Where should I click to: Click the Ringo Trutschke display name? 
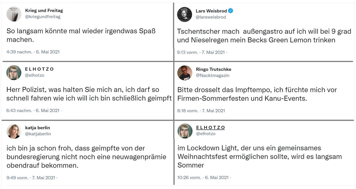(x=214, y=69)
